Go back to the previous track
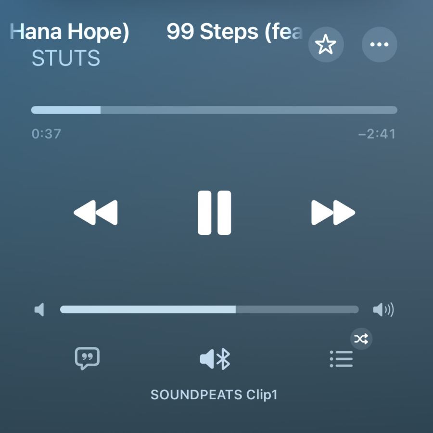Viewport: 433px width, 433px height. [x=96, y=213]
